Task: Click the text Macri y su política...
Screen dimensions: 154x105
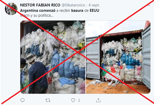Action: point(36,15)
